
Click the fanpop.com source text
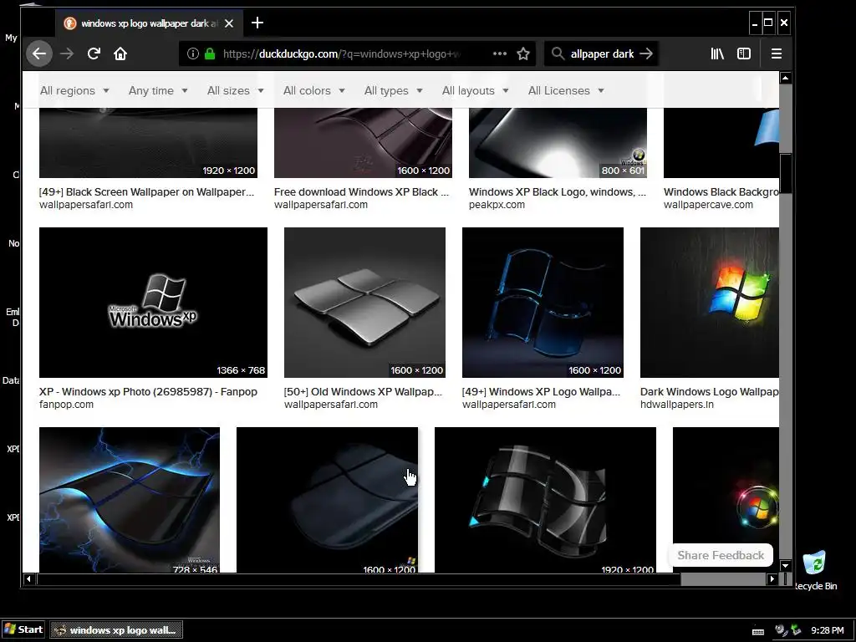[x=66, y=405]
